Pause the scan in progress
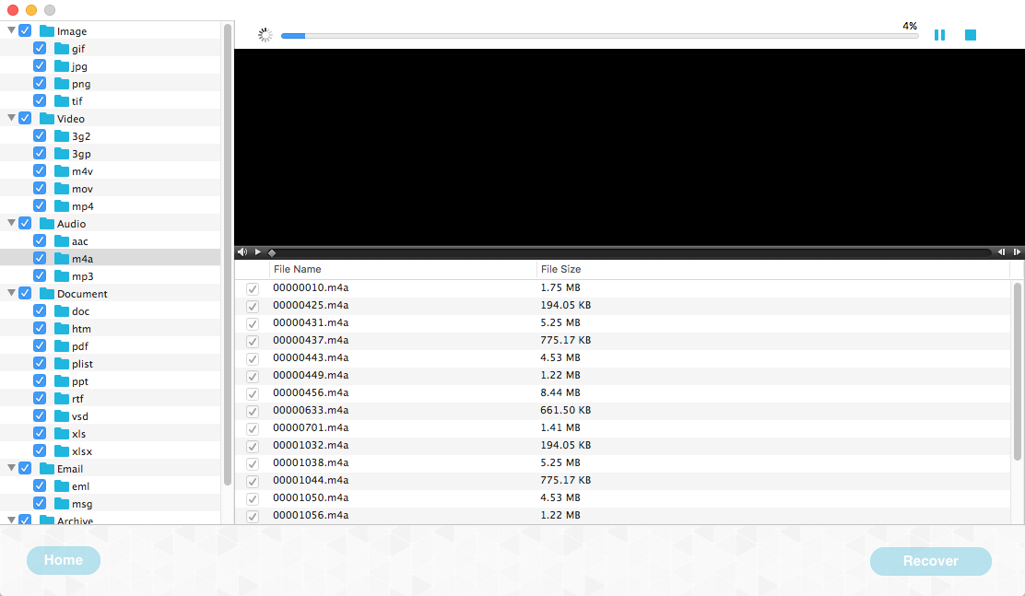The image size is (1025, 596). (939, 35)
